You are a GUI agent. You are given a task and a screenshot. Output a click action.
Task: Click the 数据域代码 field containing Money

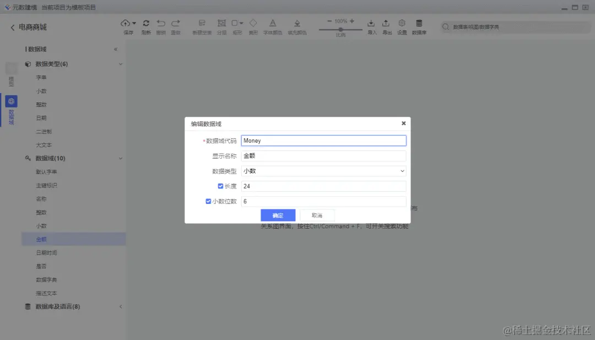pyautogui.click(x=324, y=141)
